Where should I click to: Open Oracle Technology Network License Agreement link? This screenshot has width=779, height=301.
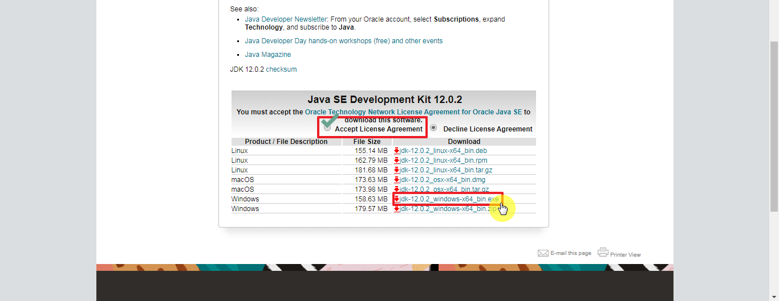(413, 112)
